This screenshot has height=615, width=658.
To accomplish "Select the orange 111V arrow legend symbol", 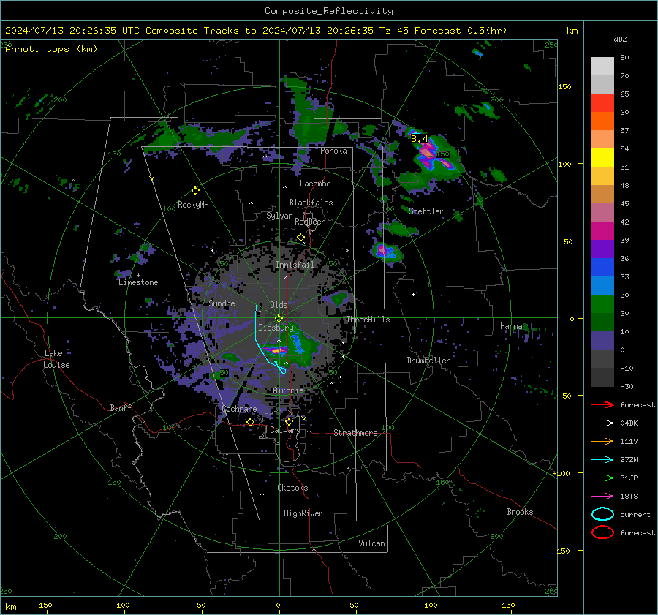I will tap(602, 441).
